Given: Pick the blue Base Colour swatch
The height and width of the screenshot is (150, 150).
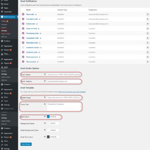Looking at the screenshot, I should point(48,117).
